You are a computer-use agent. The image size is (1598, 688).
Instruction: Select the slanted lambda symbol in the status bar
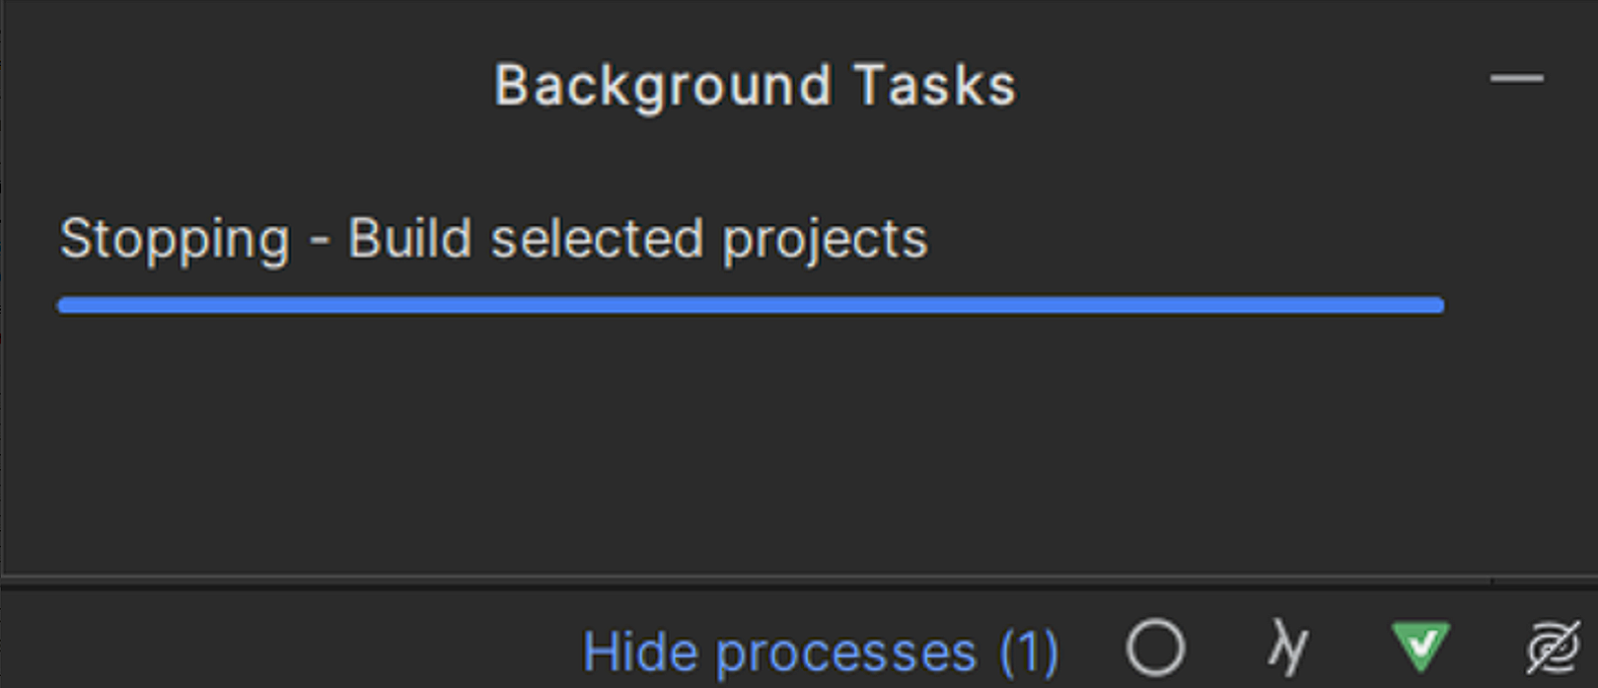[x=1288, y=648]
